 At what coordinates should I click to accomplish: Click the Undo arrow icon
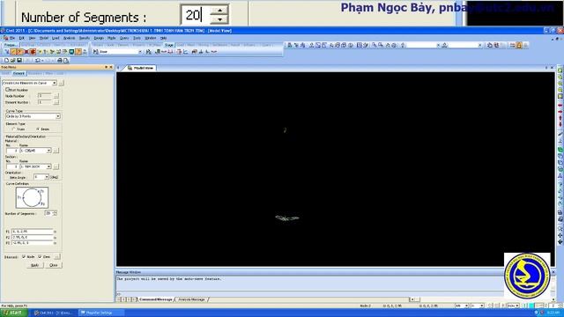38,61
